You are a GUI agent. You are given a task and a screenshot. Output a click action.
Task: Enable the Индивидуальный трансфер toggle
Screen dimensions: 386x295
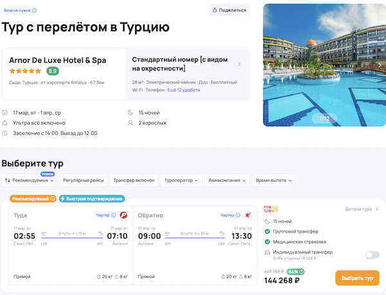[372, 255]
